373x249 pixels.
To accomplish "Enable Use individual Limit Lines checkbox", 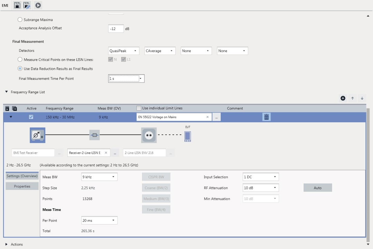I will pyautogui.click(x=139, y=108).
